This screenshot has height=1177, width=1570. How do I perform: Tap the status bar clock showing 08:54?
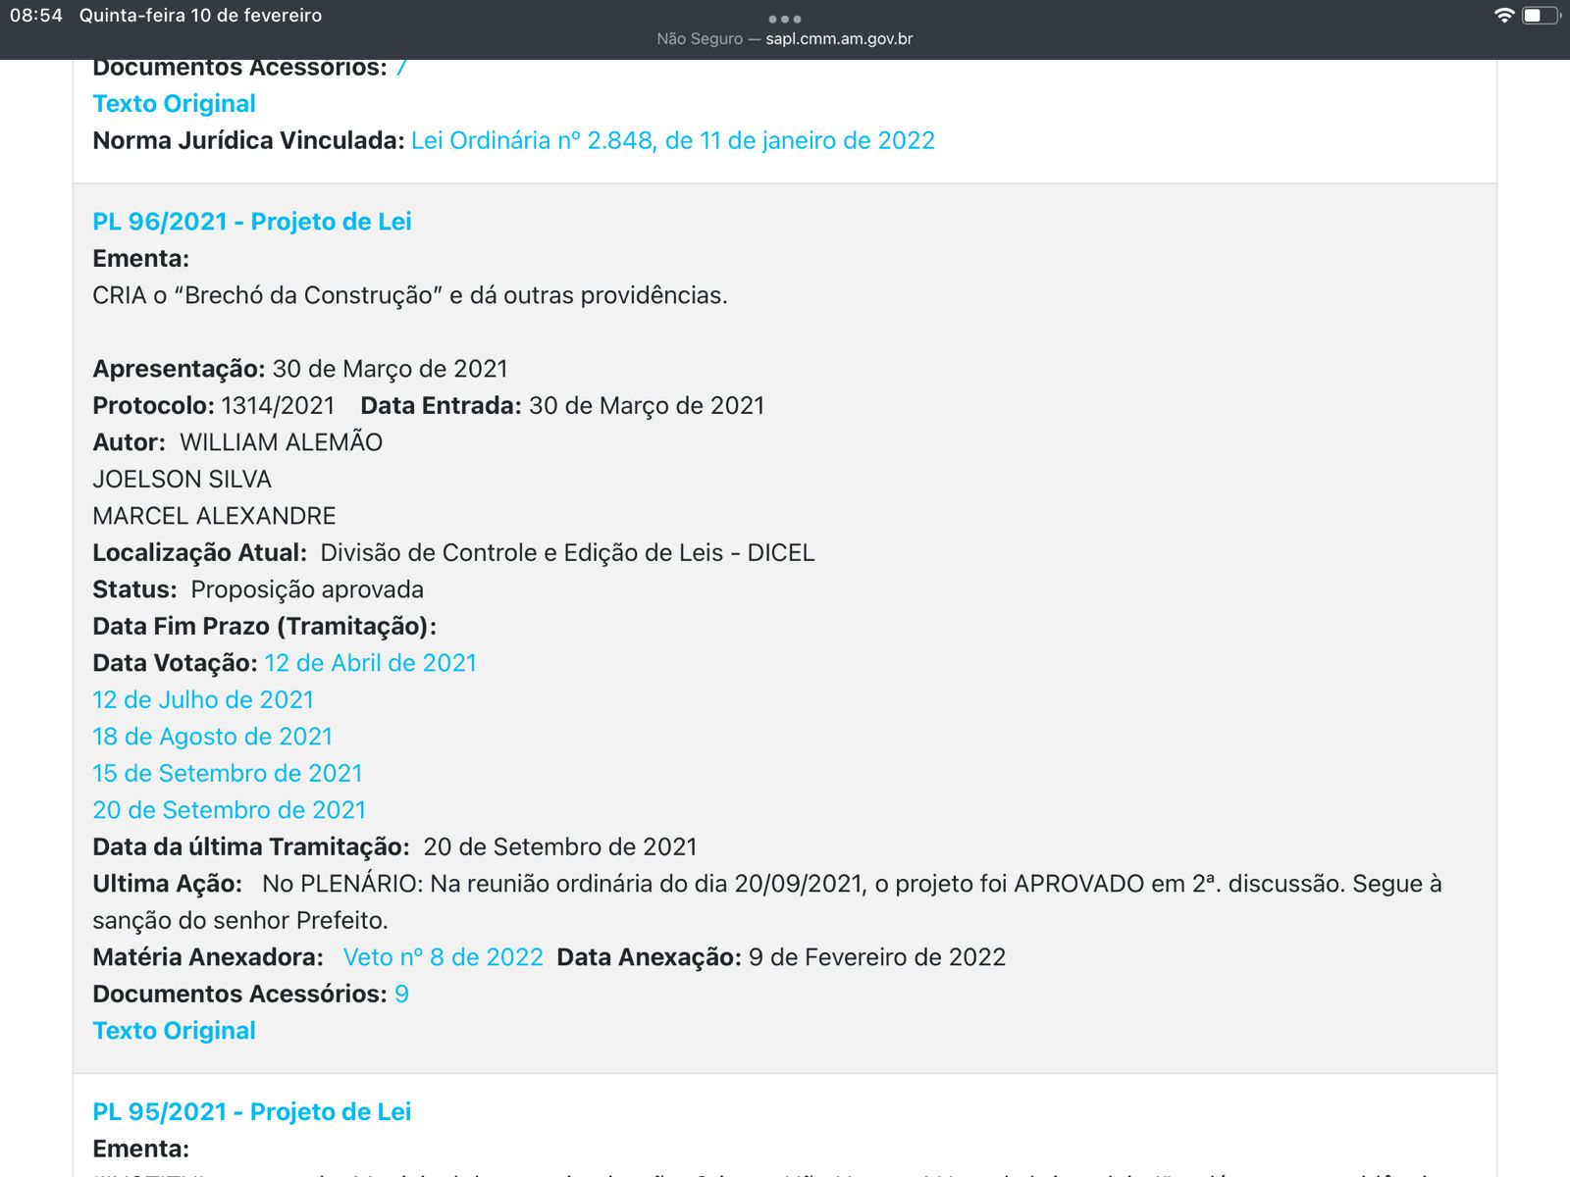point(36,16)
